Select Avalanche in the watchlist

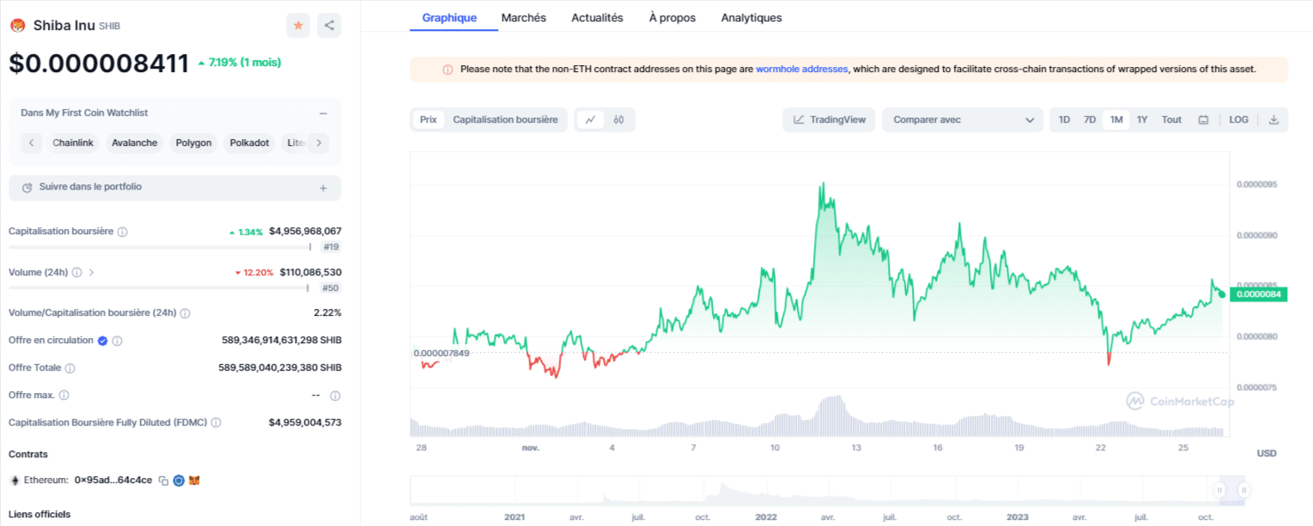coord(135,143)
